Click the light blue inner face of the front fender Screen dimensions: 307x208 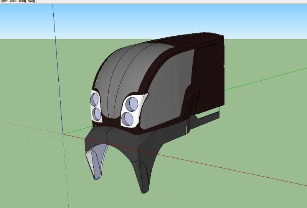click(97, 162)
